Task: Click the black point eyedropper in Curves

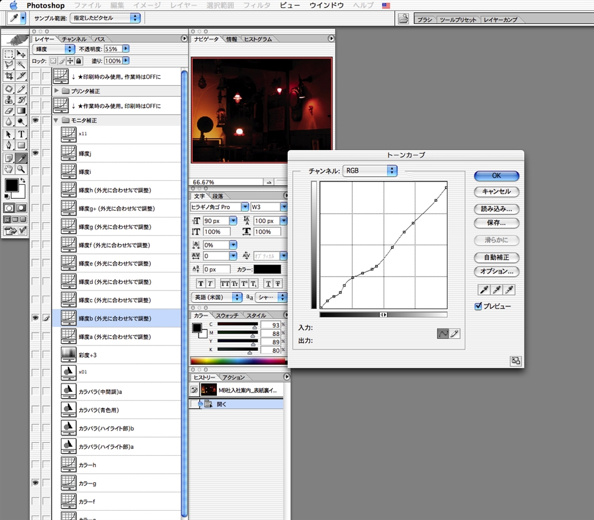Action: pyautogui.click(x=483, y=290)
